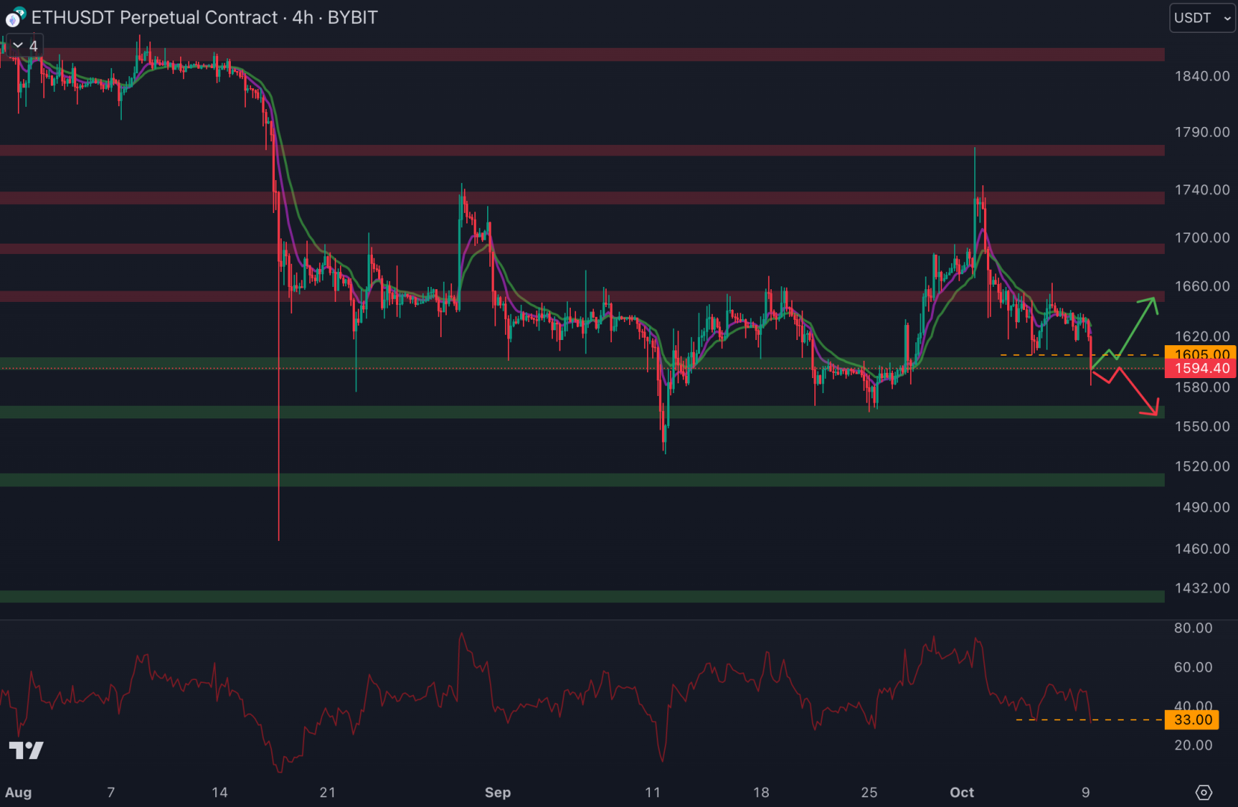Click the 1840.00 price axis value
The height and width of the screenshot is (807, 1238).
pos(1202,76)
